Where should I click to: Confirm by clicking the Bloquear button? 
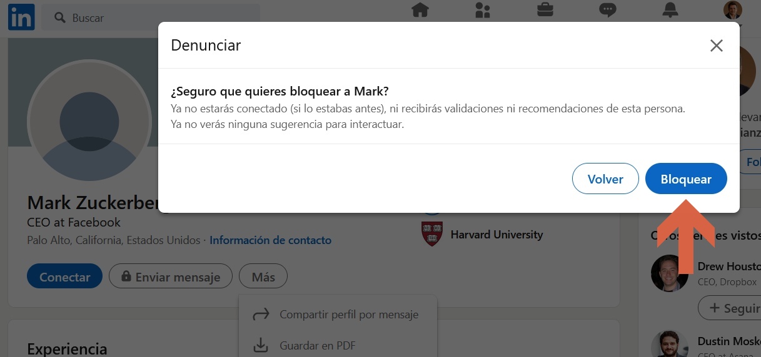pyautogui.click(x=686, y=179)
